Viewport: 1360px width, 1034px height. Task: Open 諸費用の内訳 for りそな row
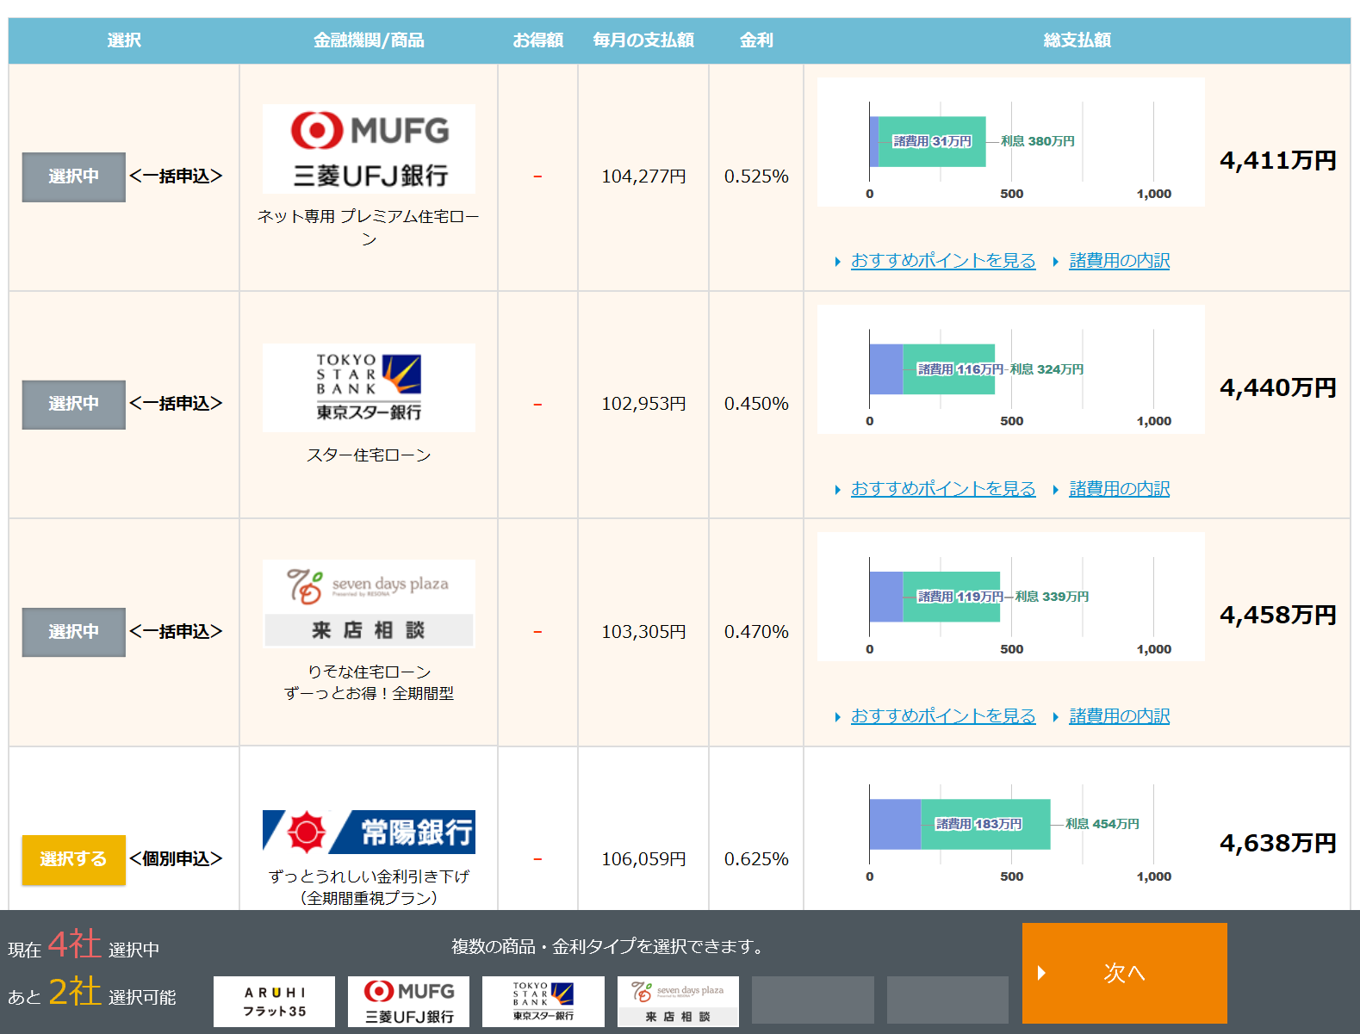tap(1120, 715)
